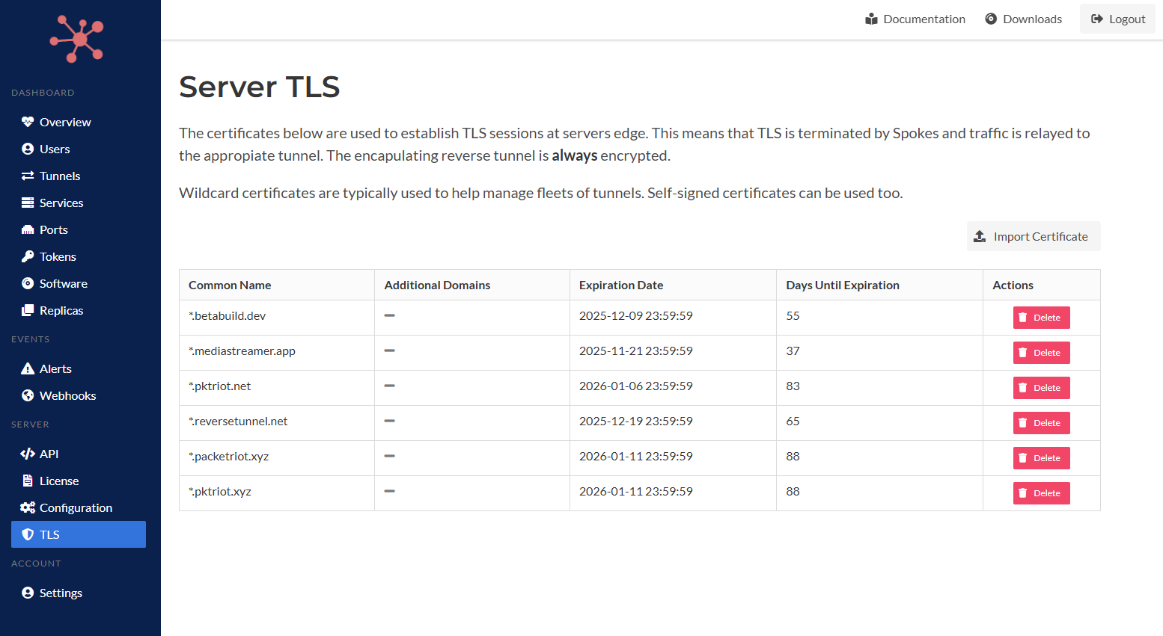The width and height of the screenshot is (1163, 636).
Task: Open the Overview heartbeat icon
Action: click(28, 122)
